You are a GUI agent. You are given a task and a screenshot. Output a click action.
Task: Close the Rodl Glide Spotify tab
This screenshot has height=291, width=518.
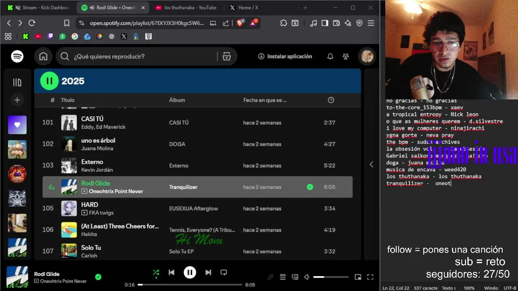(143, 8)
